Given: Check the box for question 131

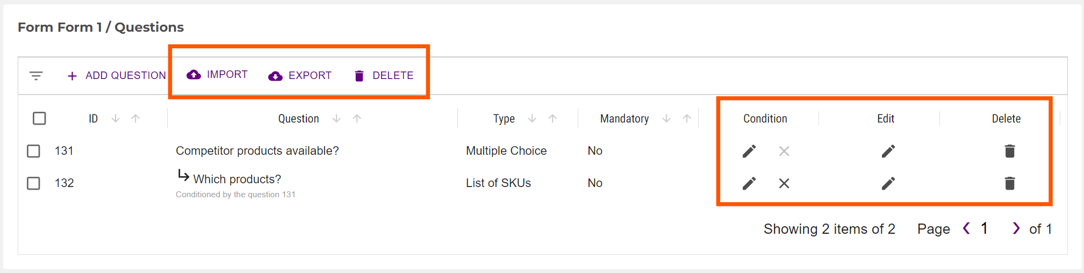Looking at the screenshot, I should click(x=33, y=151).
